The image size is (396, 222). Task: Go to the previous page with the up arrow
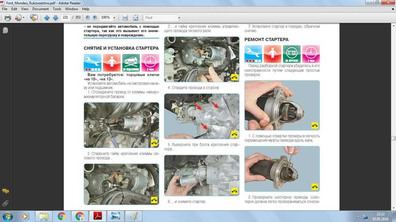47,18
